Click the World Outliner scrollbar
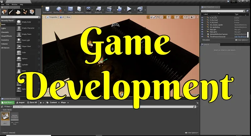Viewport: 251px width, 136px height. [x=248, y=35]
